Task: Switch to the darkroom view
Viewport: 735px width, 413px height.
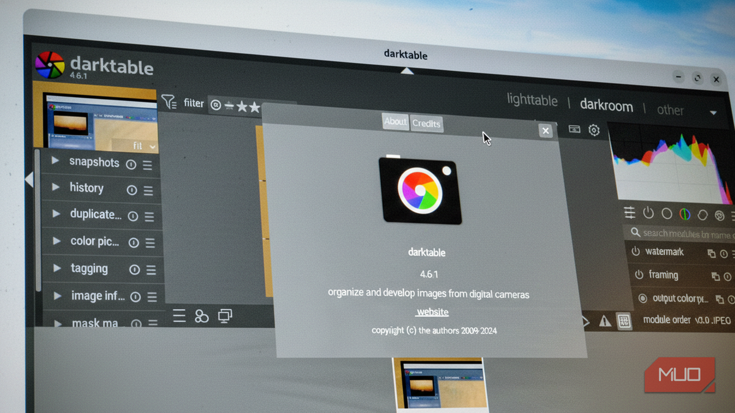Action: coord(606,105)
